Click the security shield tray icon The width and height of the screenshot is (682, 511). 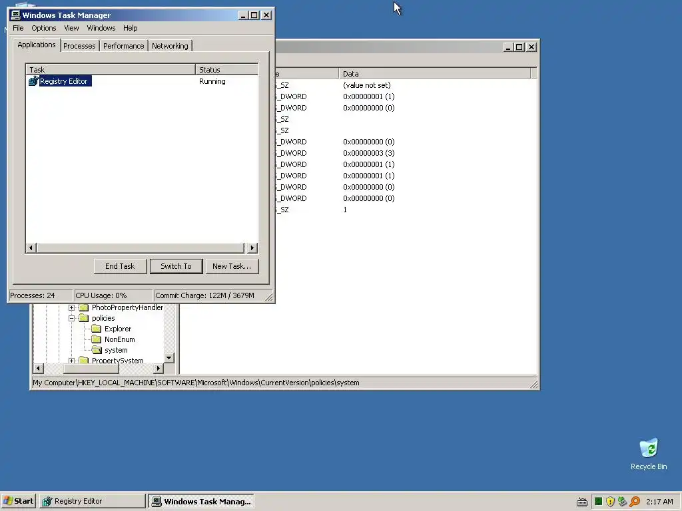[610, 502]
